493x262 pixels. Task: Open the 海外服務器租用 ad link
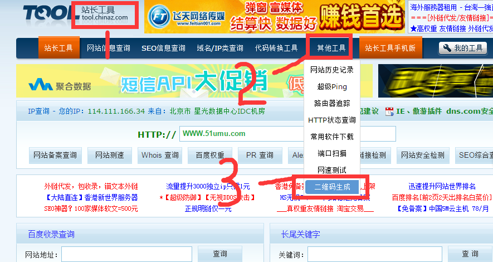pos(451,7)
